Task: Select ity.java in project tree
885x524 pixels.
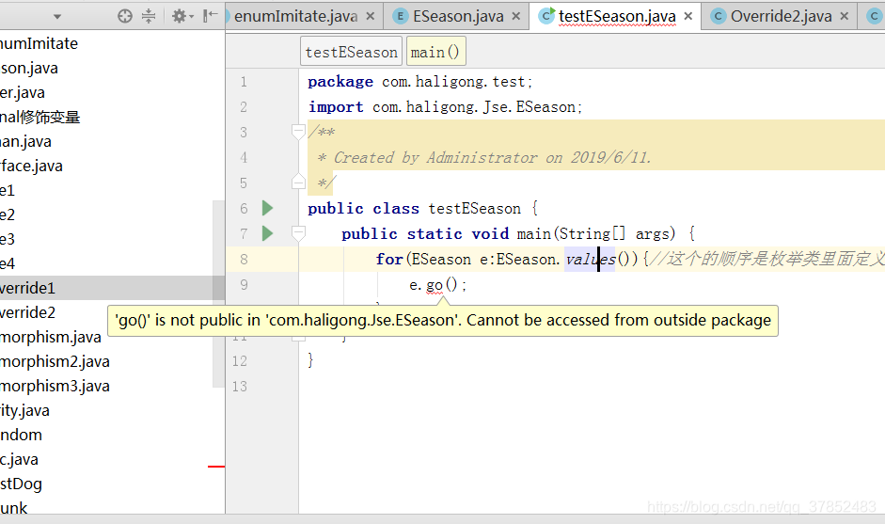Action: pyautogui.click(x=24, y=410)
